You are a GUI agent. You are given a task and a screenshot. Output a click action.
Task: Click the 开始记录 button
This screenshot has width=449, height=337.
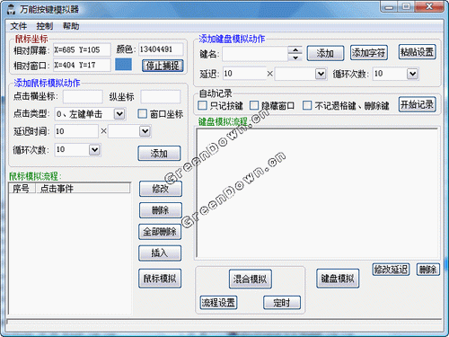tap(417, 104)
